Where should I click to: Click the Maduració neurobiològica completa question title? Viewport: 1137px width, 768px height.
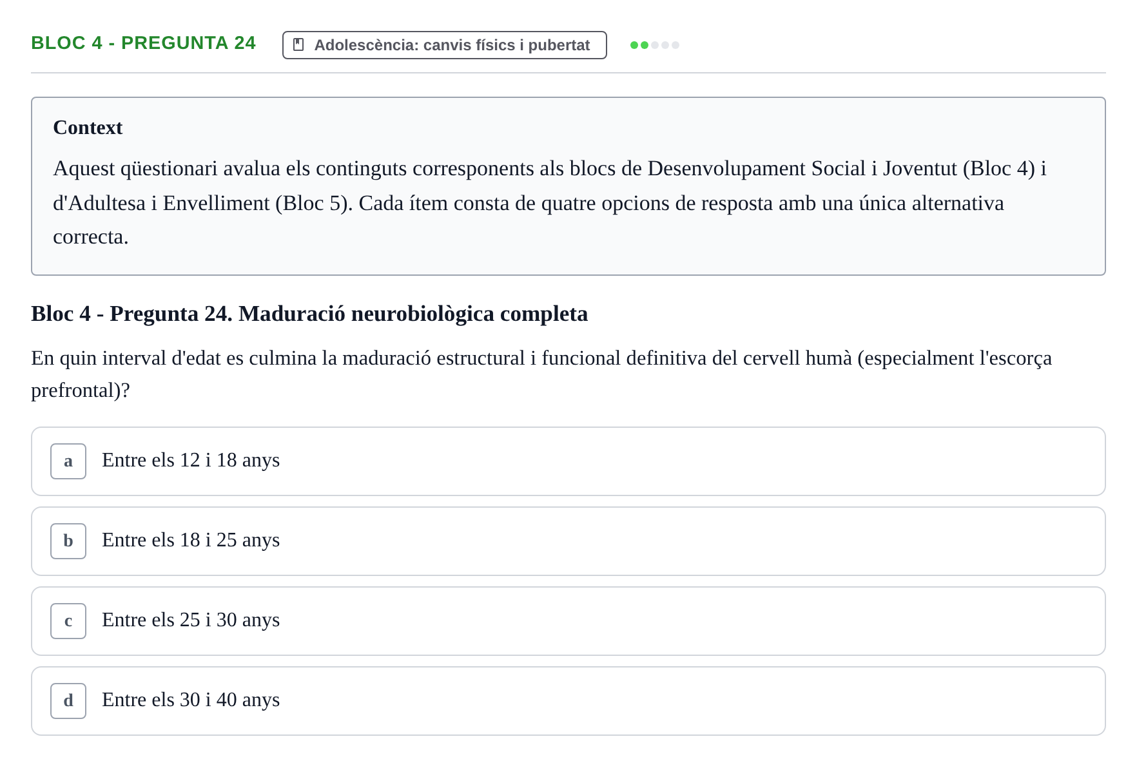tap(309, 314)
